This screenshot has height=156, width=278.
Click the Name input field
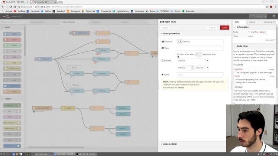tap(200, 75)
